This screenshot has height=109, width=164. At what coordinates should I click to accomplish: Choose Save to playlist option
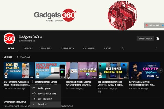45,99
